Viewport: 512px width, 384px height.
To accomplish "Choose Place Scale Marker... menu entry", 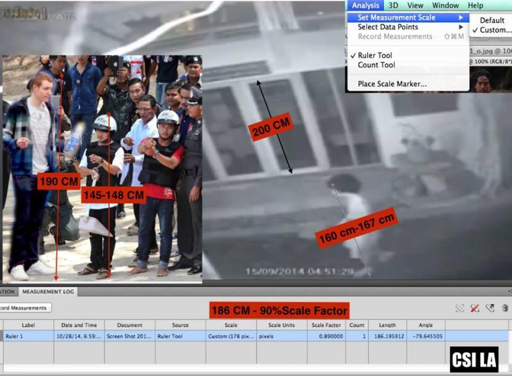I will 392,84.
